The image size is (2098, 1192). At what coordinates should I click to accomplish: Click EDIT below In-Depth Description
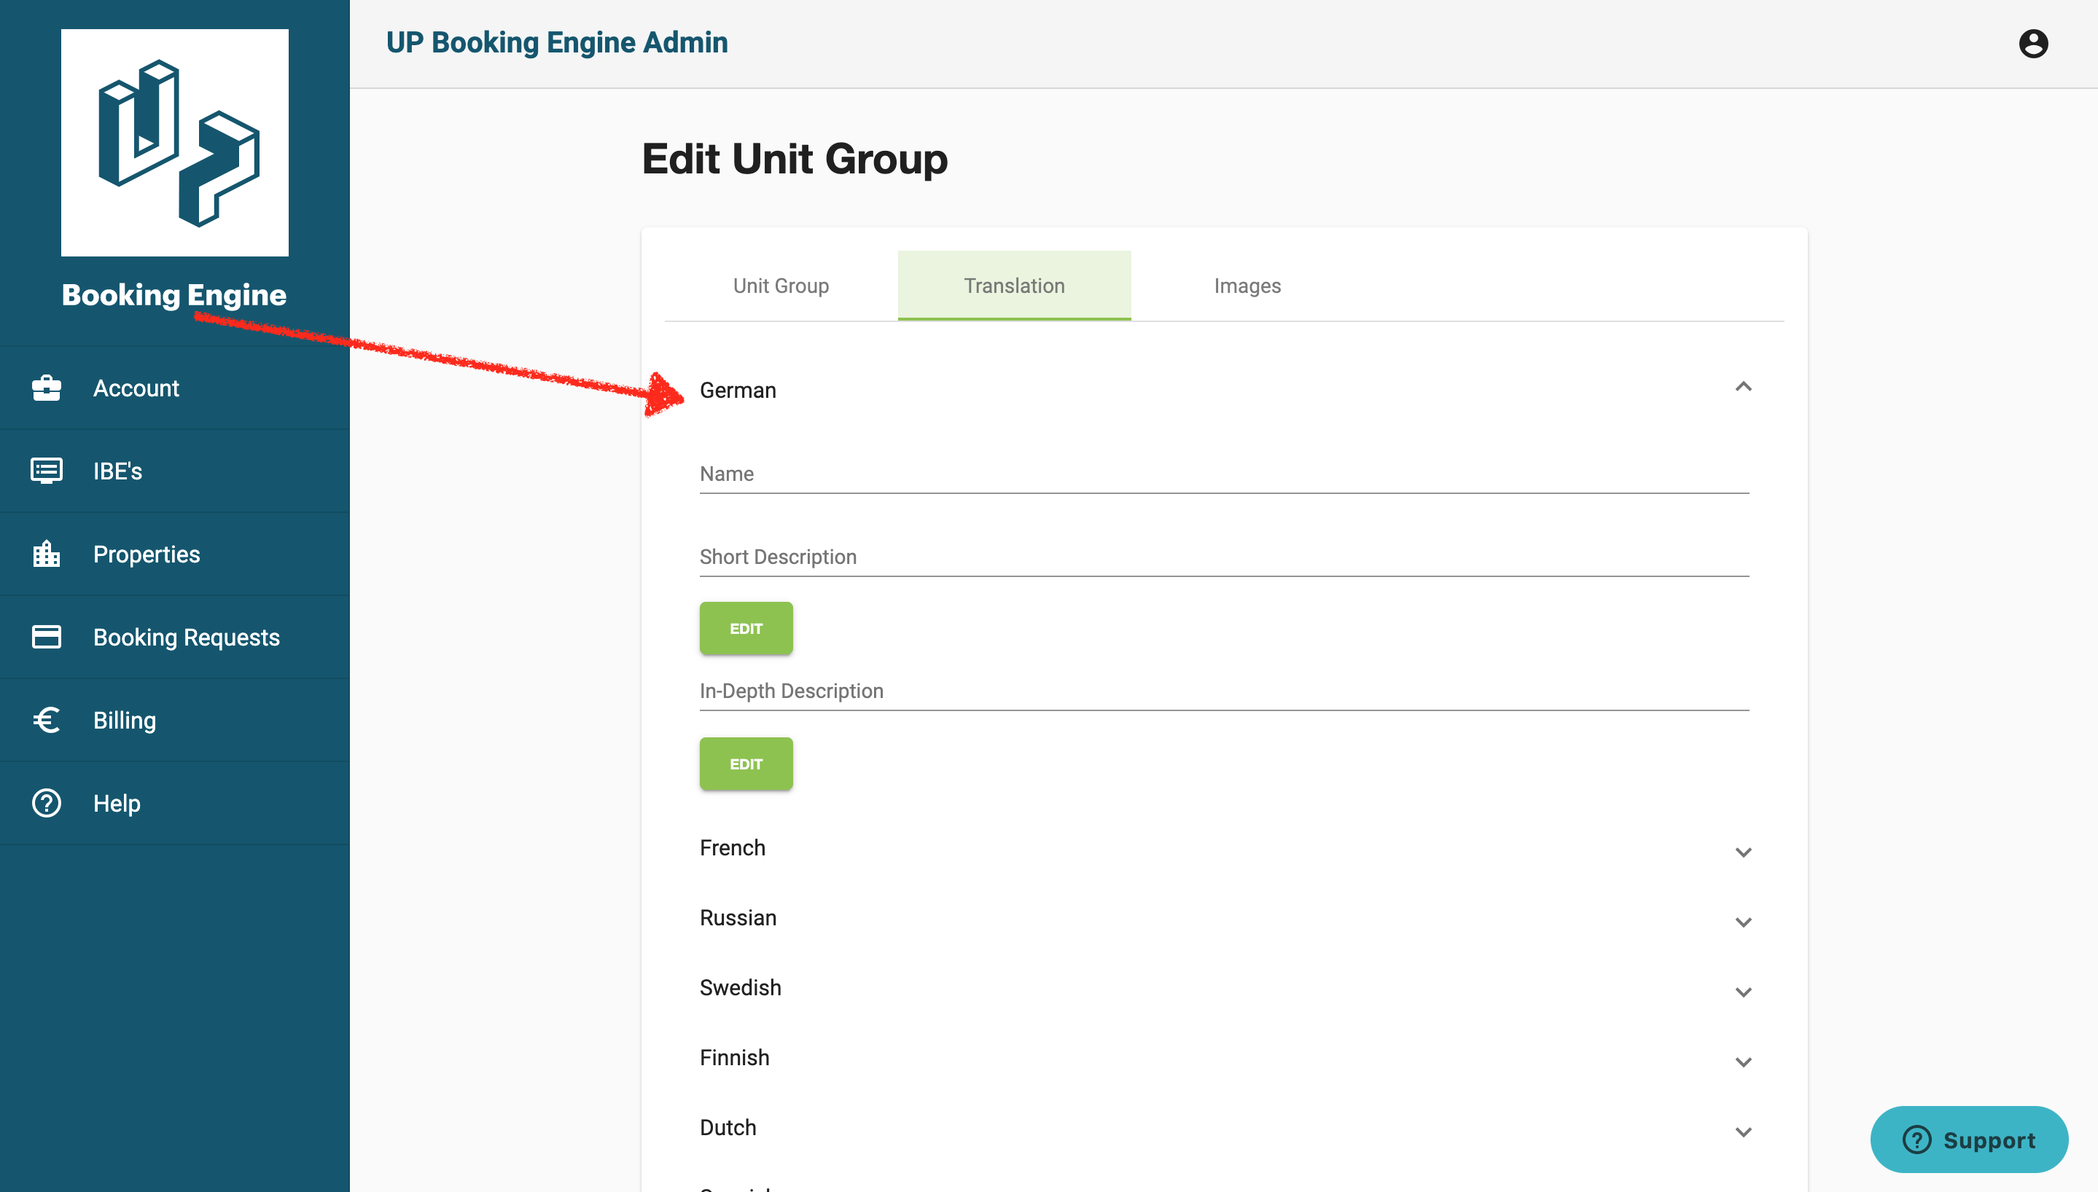745,763
